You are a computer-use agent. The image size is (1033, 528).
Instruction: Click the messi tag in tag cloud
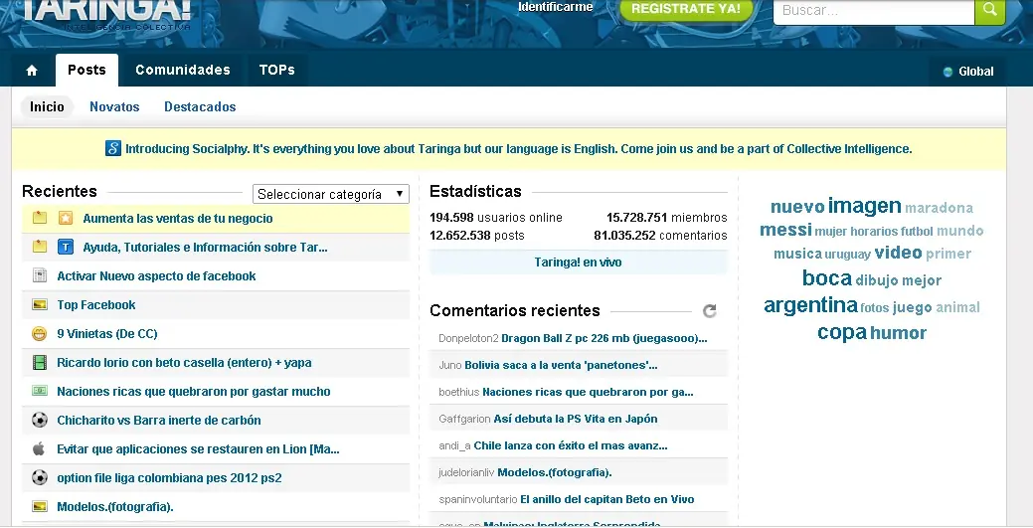coord(785,230)
